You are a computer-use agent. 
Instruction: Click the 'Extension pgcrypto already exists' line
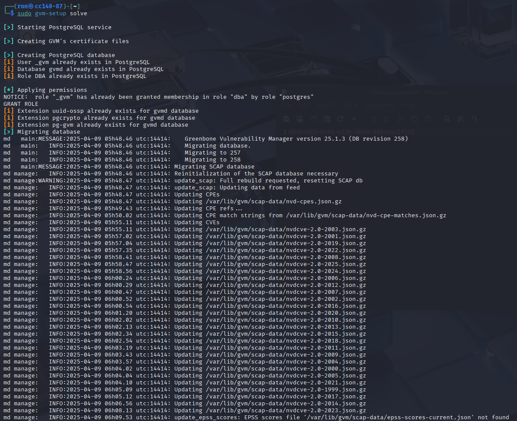[x=99, y=118]
